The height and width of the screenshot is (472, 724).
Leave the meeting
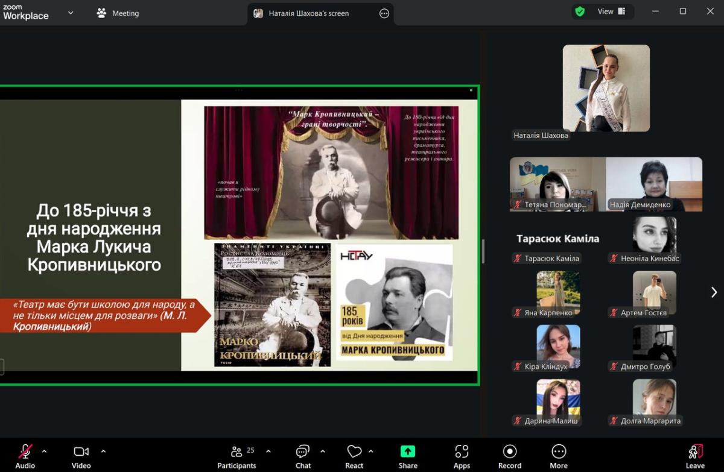click(x=694, y=456)
